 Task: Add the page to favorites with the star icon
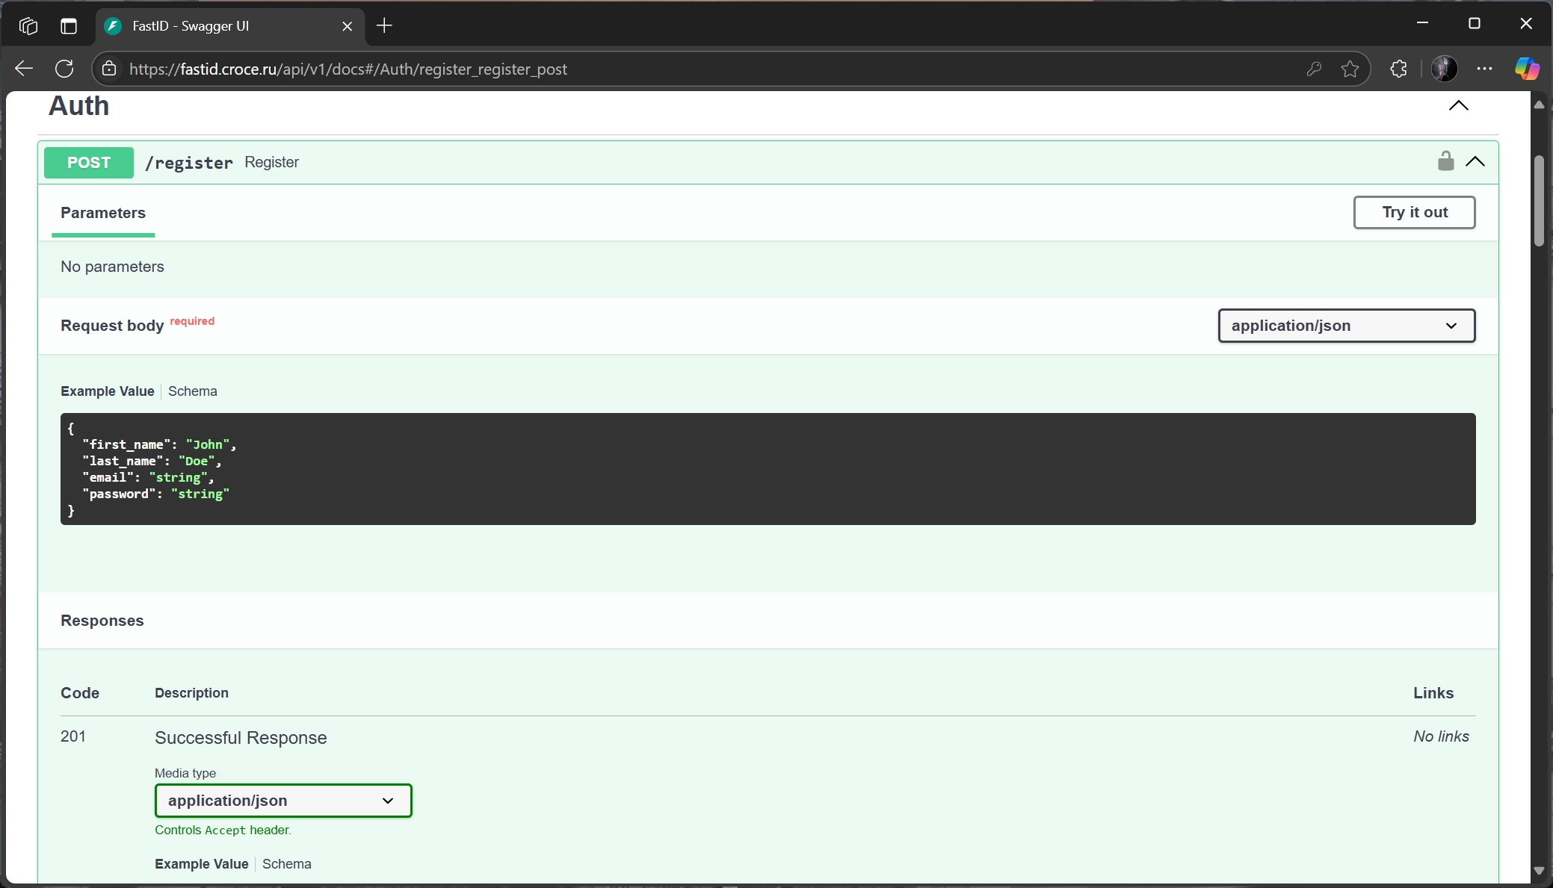click(1350, 69)
